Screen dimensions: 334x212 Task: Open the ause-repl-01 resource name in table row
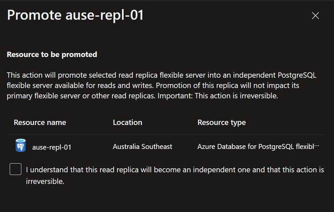coord(52,147)
